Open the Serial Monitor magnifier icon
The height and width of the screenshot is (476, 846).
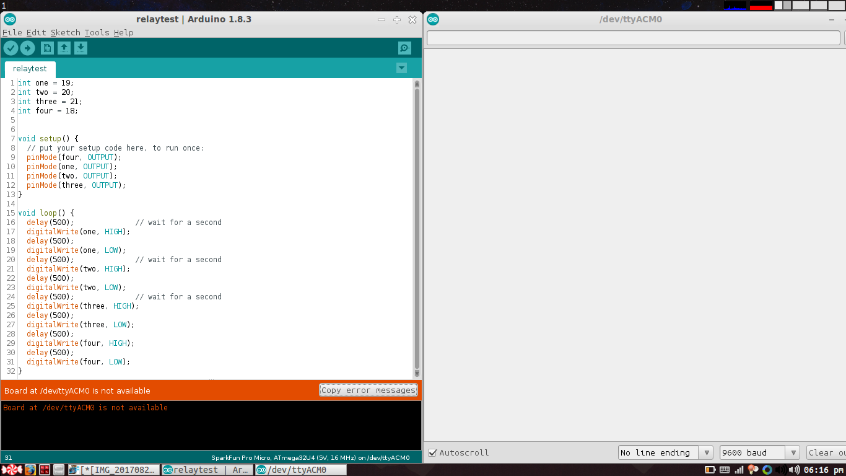(404, 48)
